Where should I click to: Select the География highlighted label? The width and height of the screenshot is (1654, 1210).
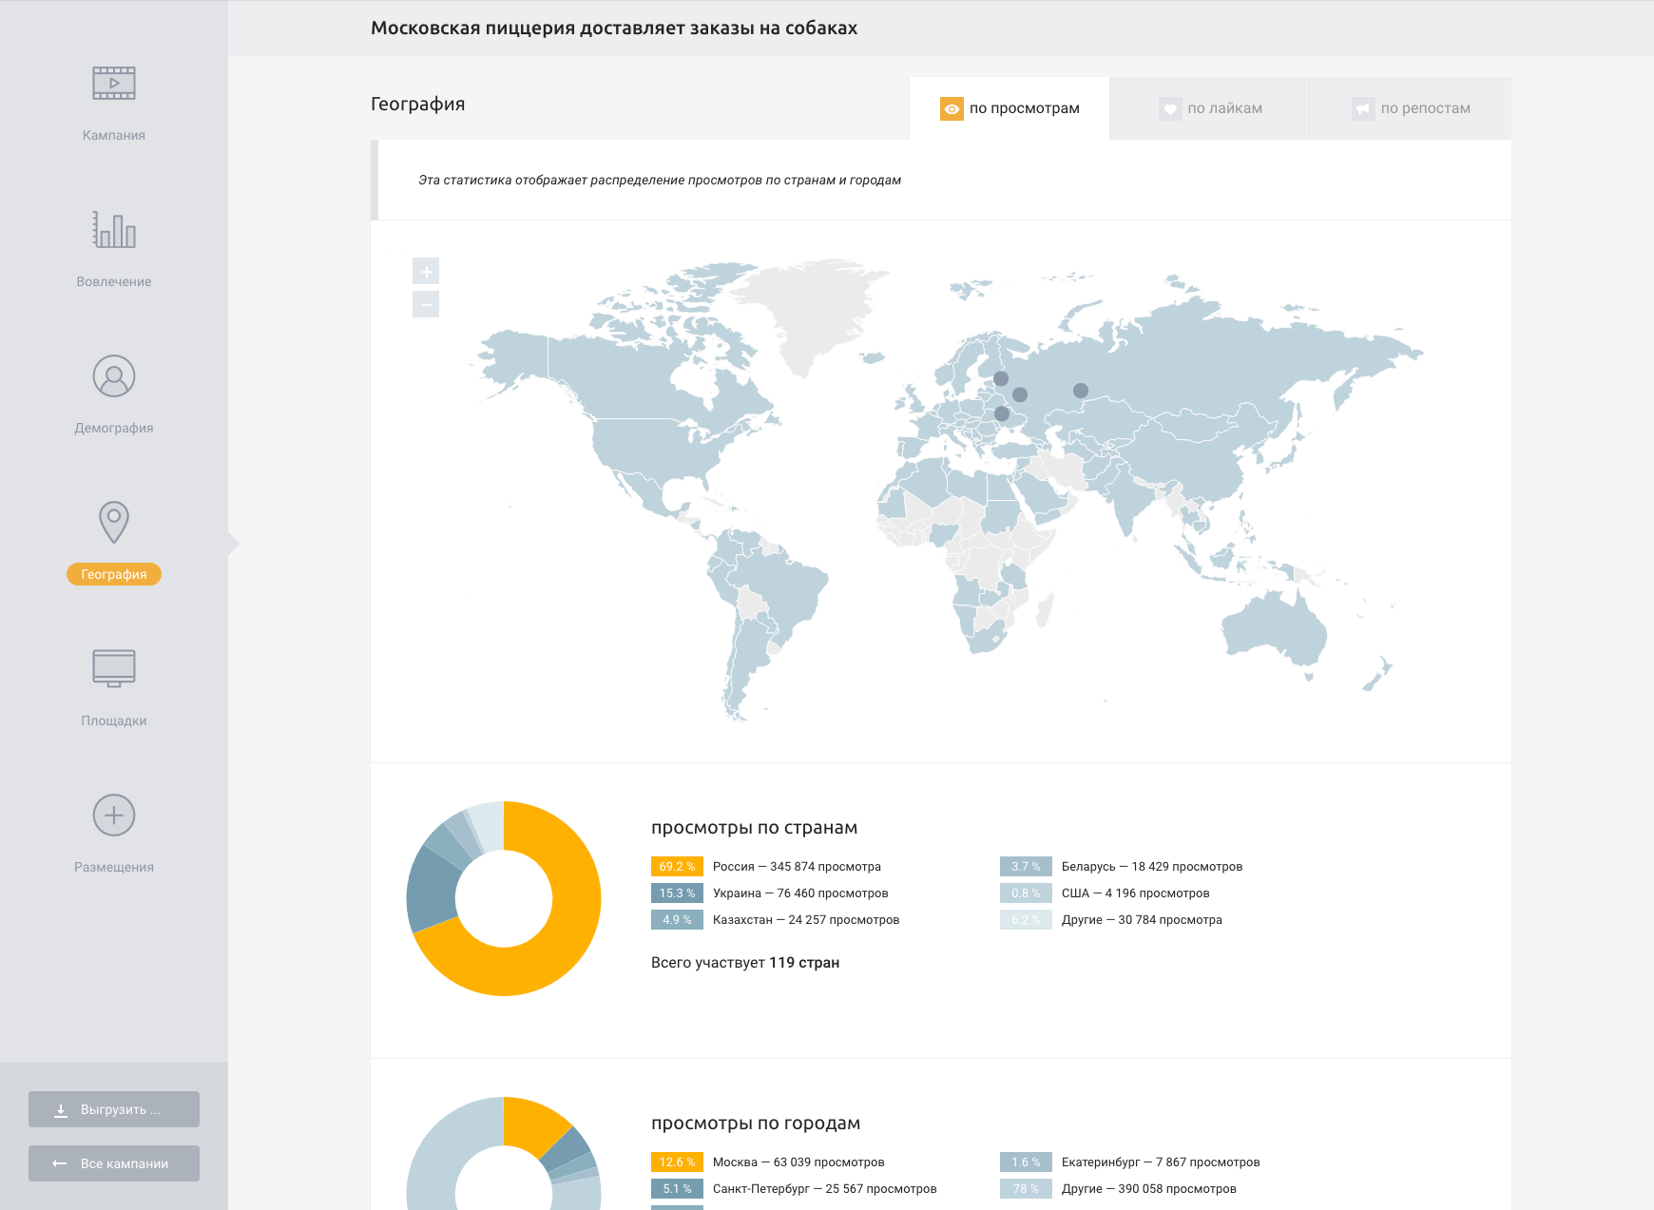(114, 574)
